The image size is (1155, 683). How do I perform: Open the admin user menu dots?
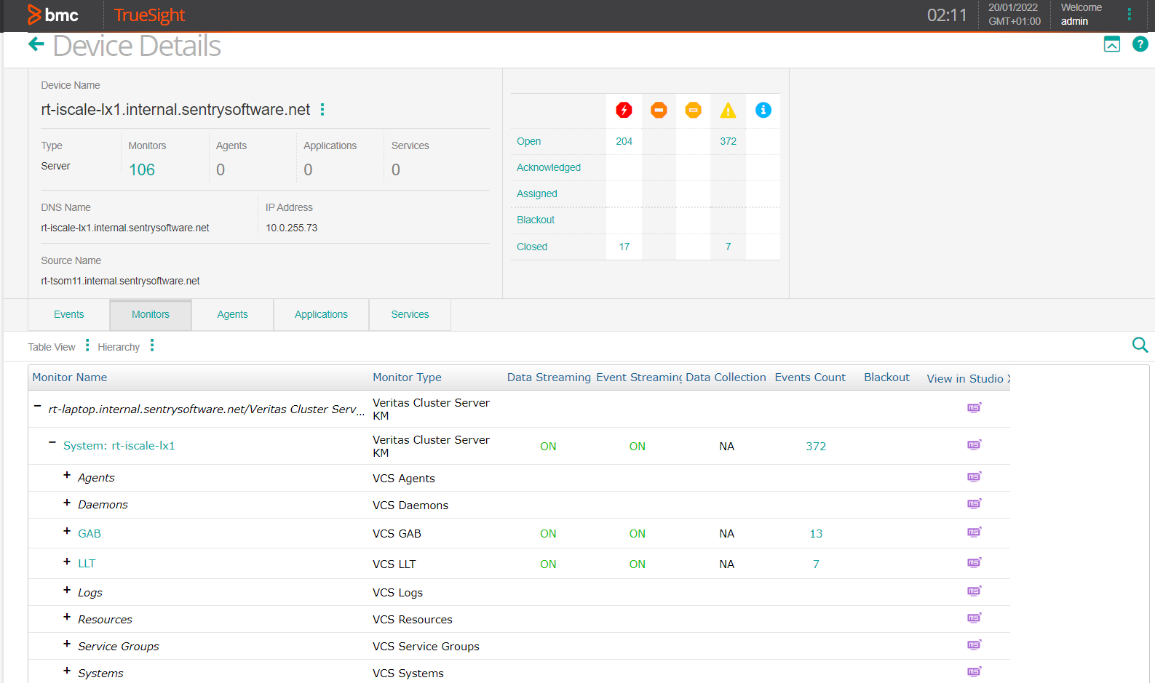click(1129, 15)
